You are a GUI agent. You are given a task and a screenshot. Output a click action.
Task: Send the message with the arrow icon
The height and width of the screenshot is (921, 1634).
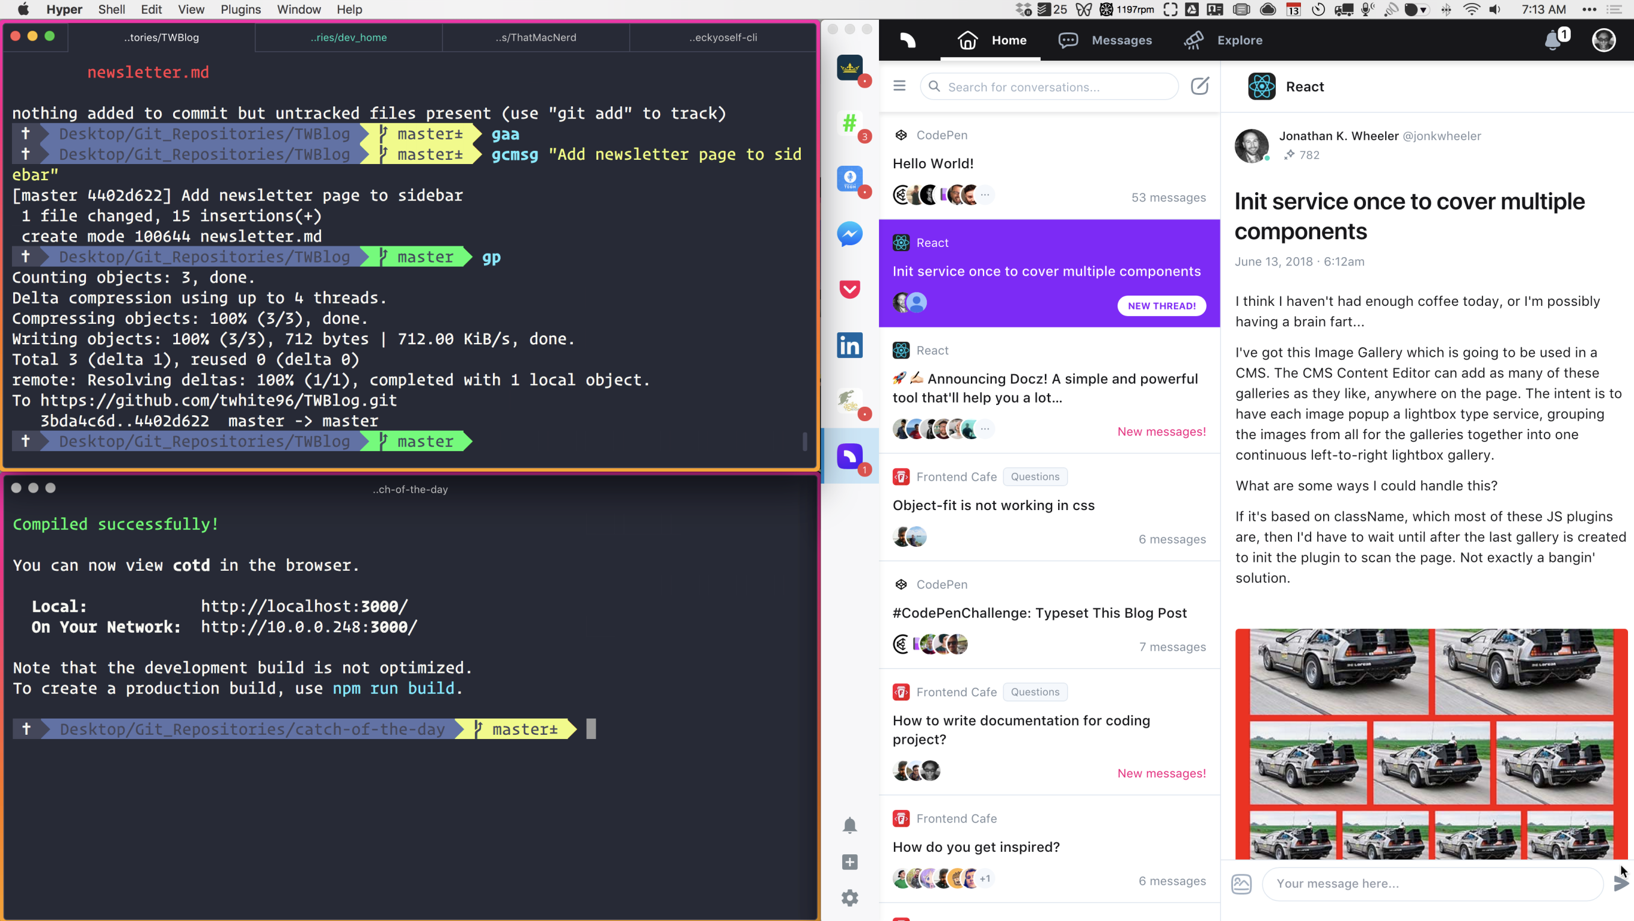coord(1621,883)
